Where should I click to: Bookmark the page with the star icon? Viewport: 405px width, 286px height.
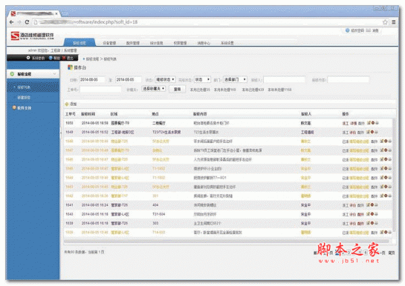pyautogui.click(x=385, y=22)
